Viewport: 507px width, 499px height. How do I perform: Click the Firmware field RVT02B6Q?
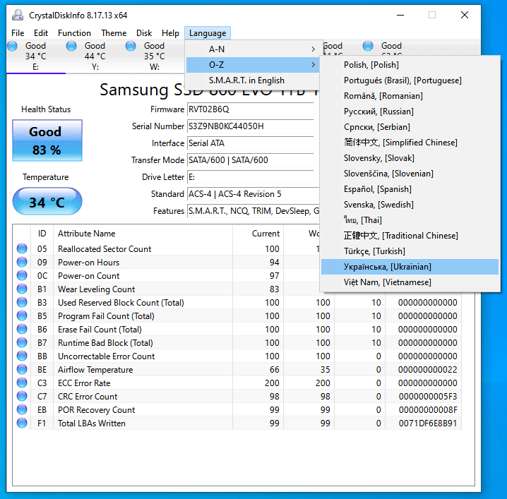click(x=251, y=109)
